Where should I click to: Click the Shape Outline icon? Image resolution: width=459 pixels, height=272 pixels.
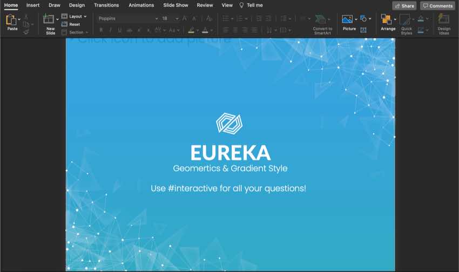(x=421, y=30)
